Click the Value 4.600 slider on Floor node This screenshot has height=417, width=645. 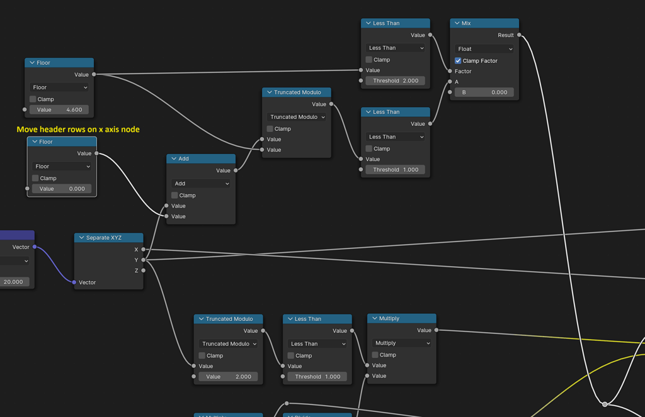point(59,109)
